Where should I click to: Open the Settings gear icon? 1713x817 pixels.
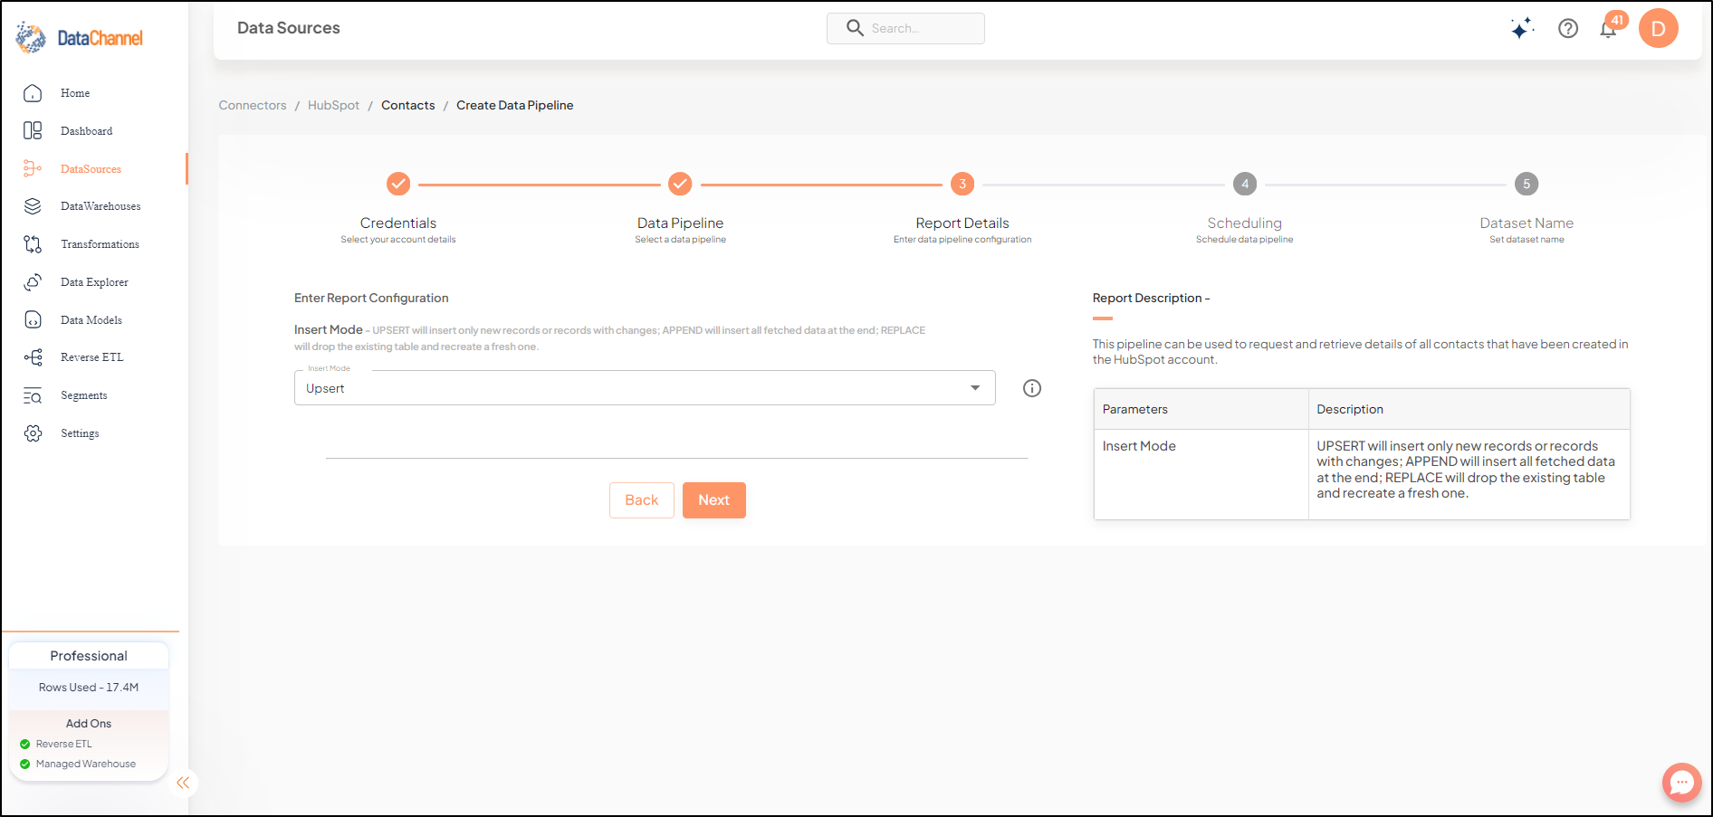point(33,433)
